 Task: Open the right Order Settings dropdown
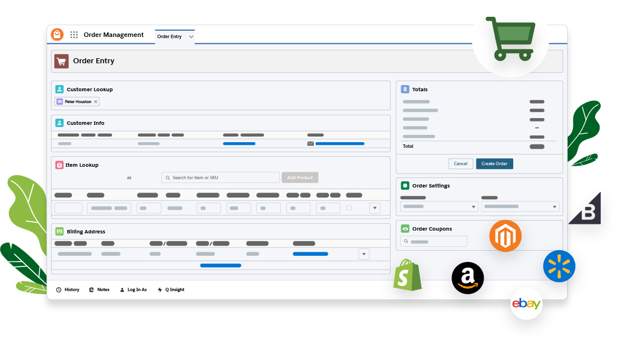(521, 207)
